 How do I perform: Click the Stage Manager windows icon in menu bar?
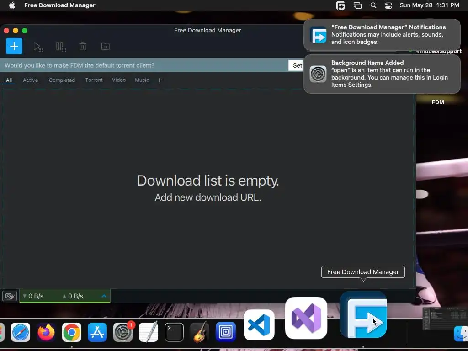357,5
